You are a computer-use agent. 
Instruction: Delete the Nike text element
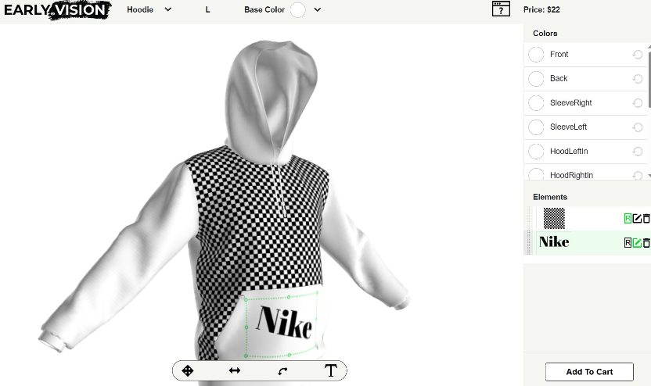[x=646, y=243]
